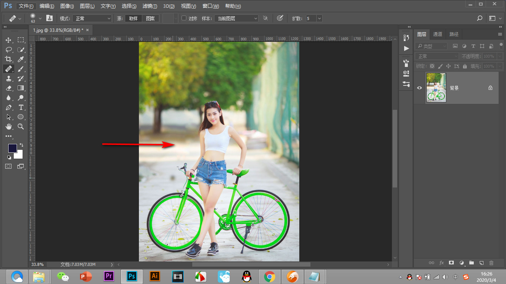This screenshot has width=506, height=284.
Task: Open the 模式 blend mode dropdown
Action: click(92, 18)
